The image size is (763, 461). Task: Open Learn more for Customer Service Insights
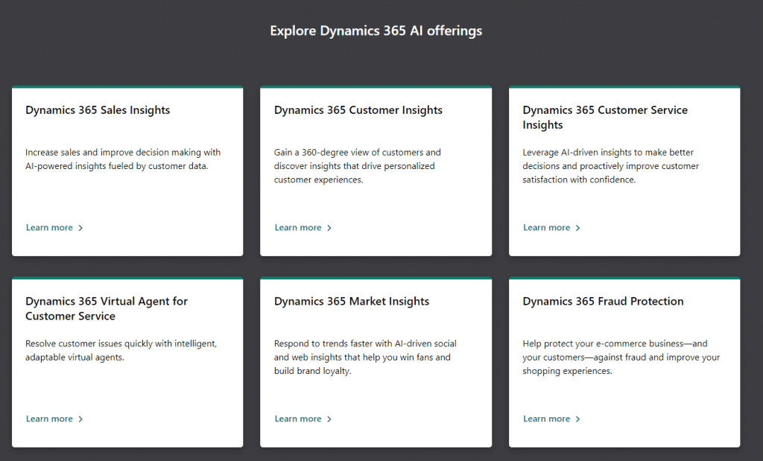[x=546, y=228]
